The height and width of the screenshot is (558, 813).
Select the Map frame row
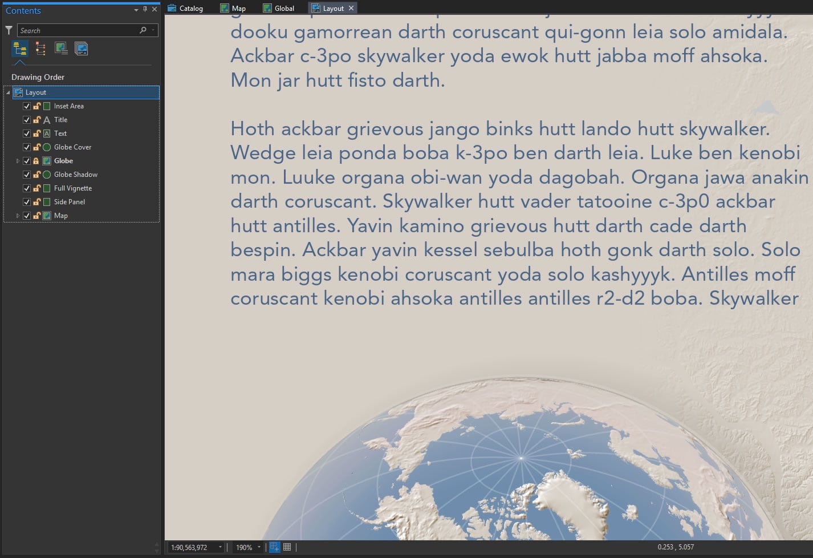(x=60, y=216)
